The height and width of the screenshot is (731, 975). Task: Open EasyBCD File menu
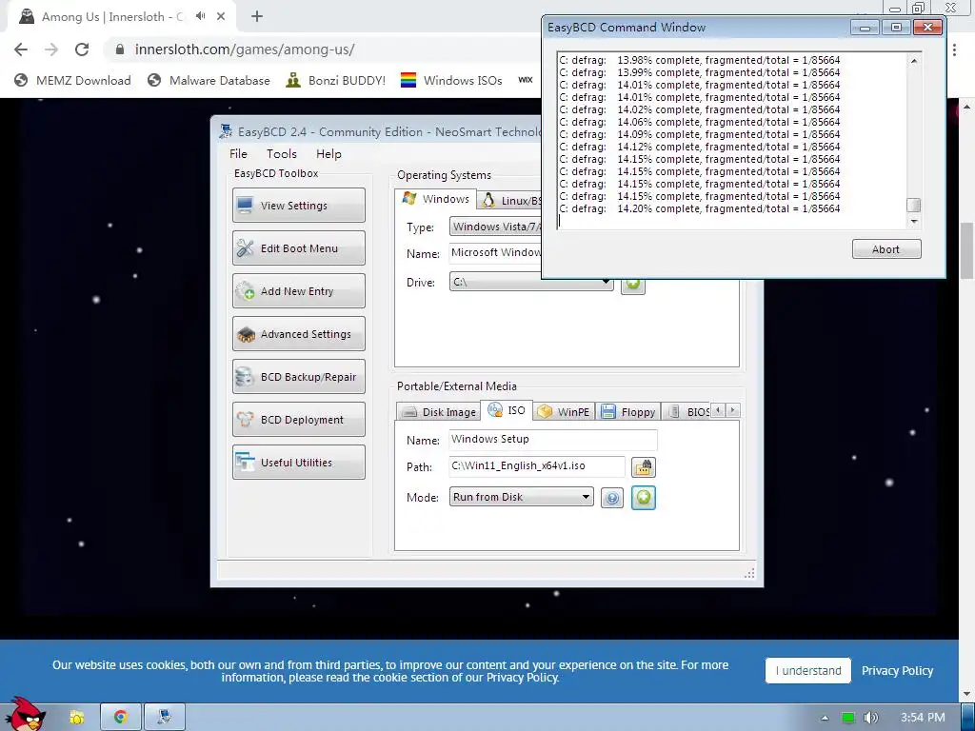coord(238,153)
